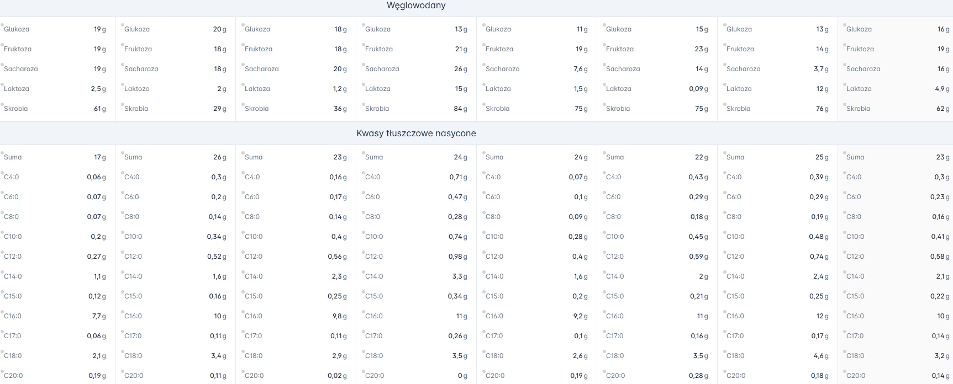The height and width of the screenshot is (384, 953).
Task: Collapse the Kwasy tłuszczowe nasycone section
Action: coord(416,134)
